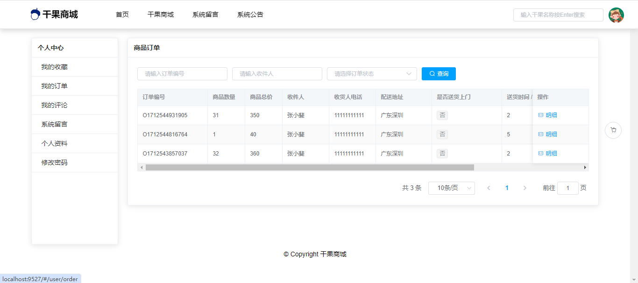Open 明细 for order O1712543857037
This screenshot has height=283, width=638.
(548, 154)
